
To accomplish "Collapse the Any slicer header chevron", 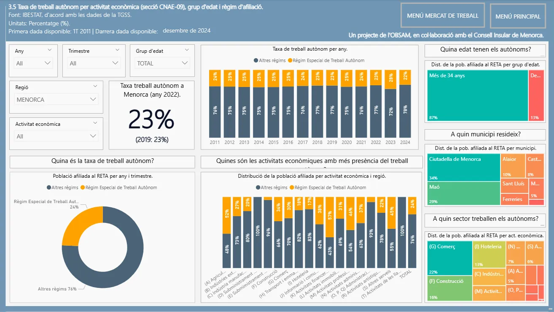I will (50, 50).
